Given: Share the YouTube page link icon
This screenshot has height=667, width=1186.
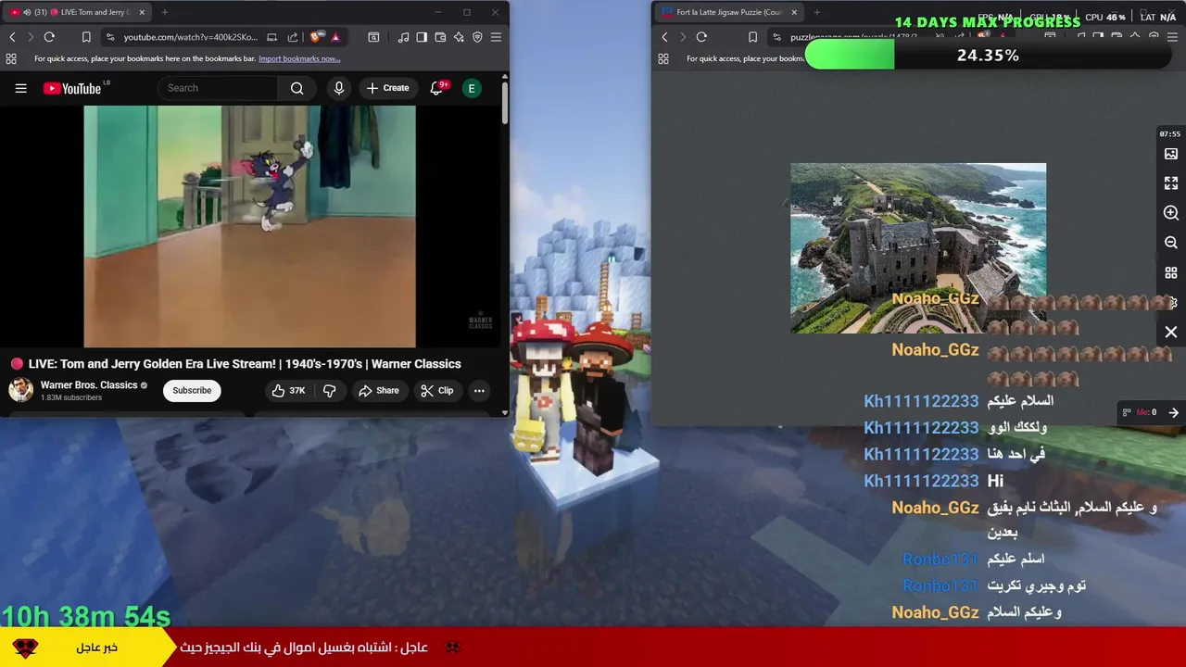Looking at the screenshot, I should (x=293, y=37).
